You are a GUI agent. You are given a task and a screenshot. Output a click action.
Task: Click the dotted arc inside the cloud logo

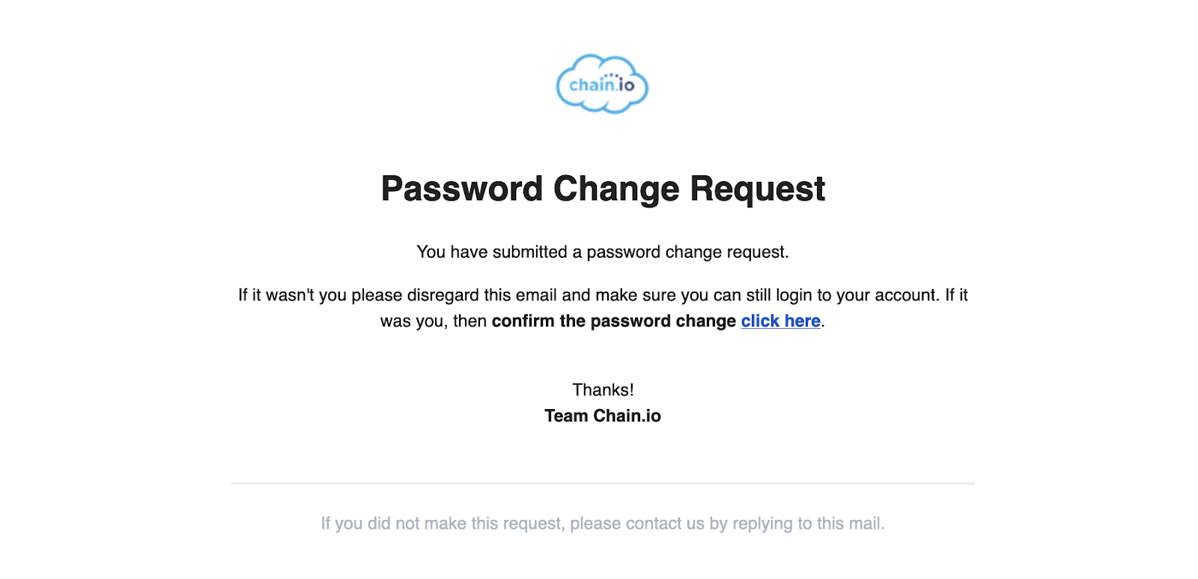click(612, 75)
